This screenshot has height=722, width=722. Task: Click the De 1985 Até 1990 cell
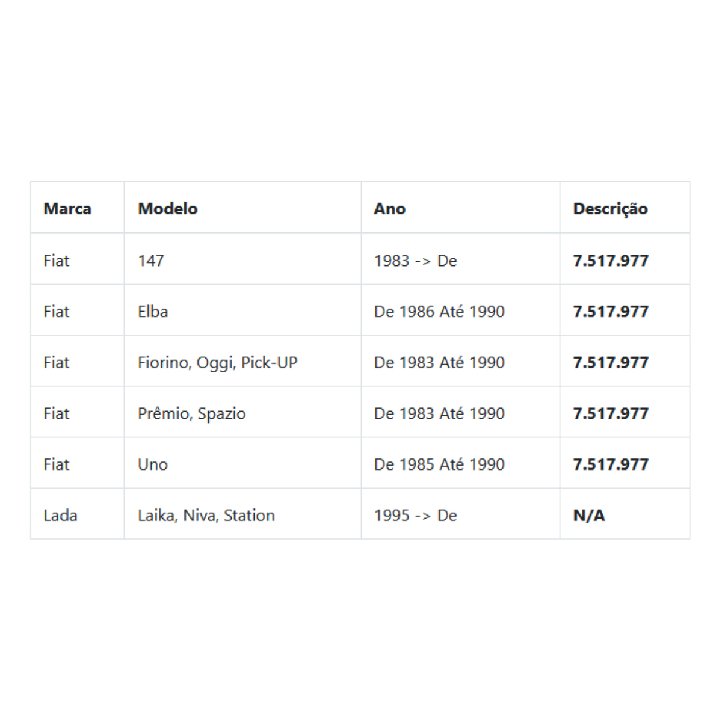click(x=460, y=464)
